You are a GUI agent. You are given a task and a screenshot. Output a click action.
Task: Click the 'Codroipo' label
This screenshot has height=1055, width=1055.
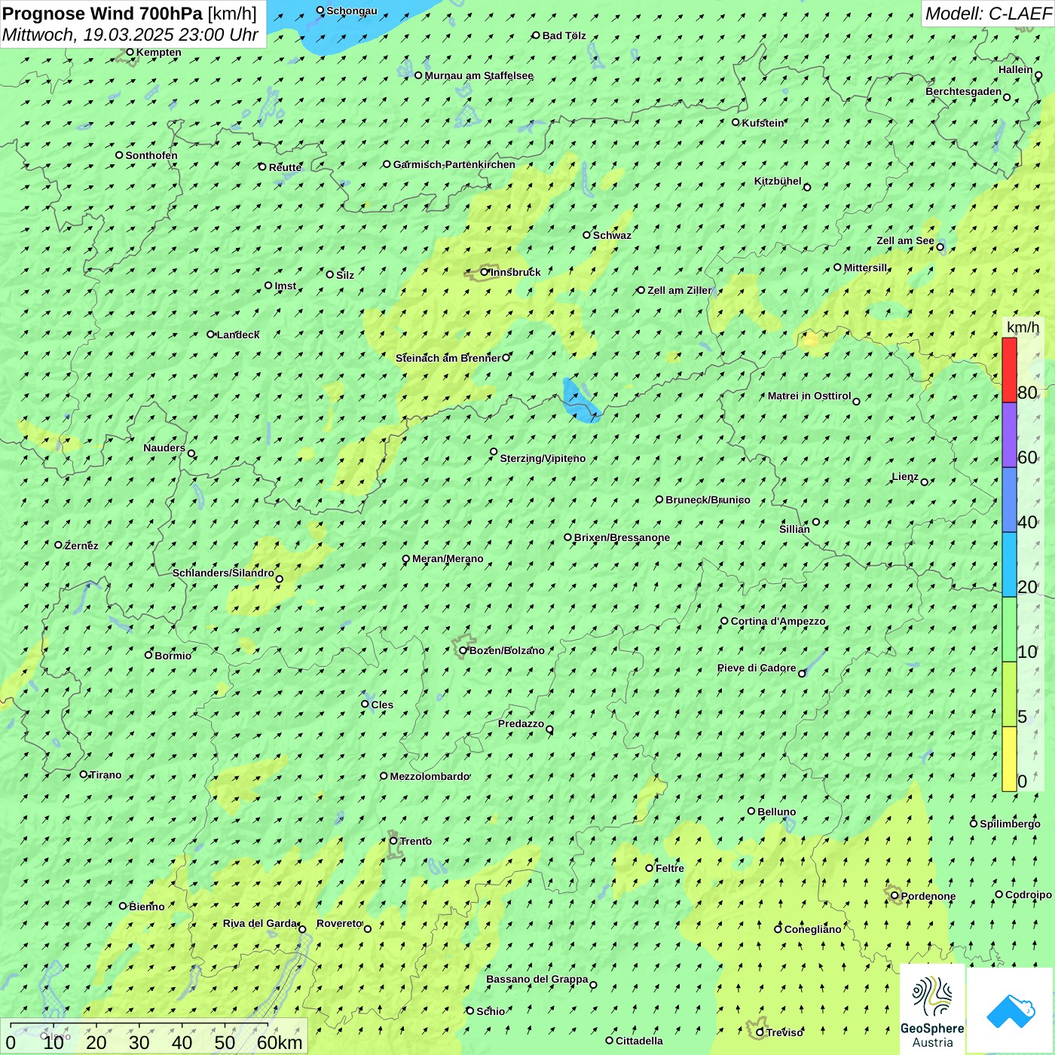[1029, 895]
